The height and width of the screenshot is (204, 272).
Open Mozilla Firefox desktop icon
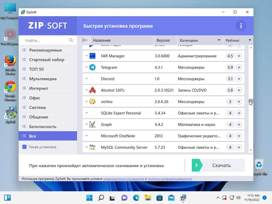(x=10, y=65)
